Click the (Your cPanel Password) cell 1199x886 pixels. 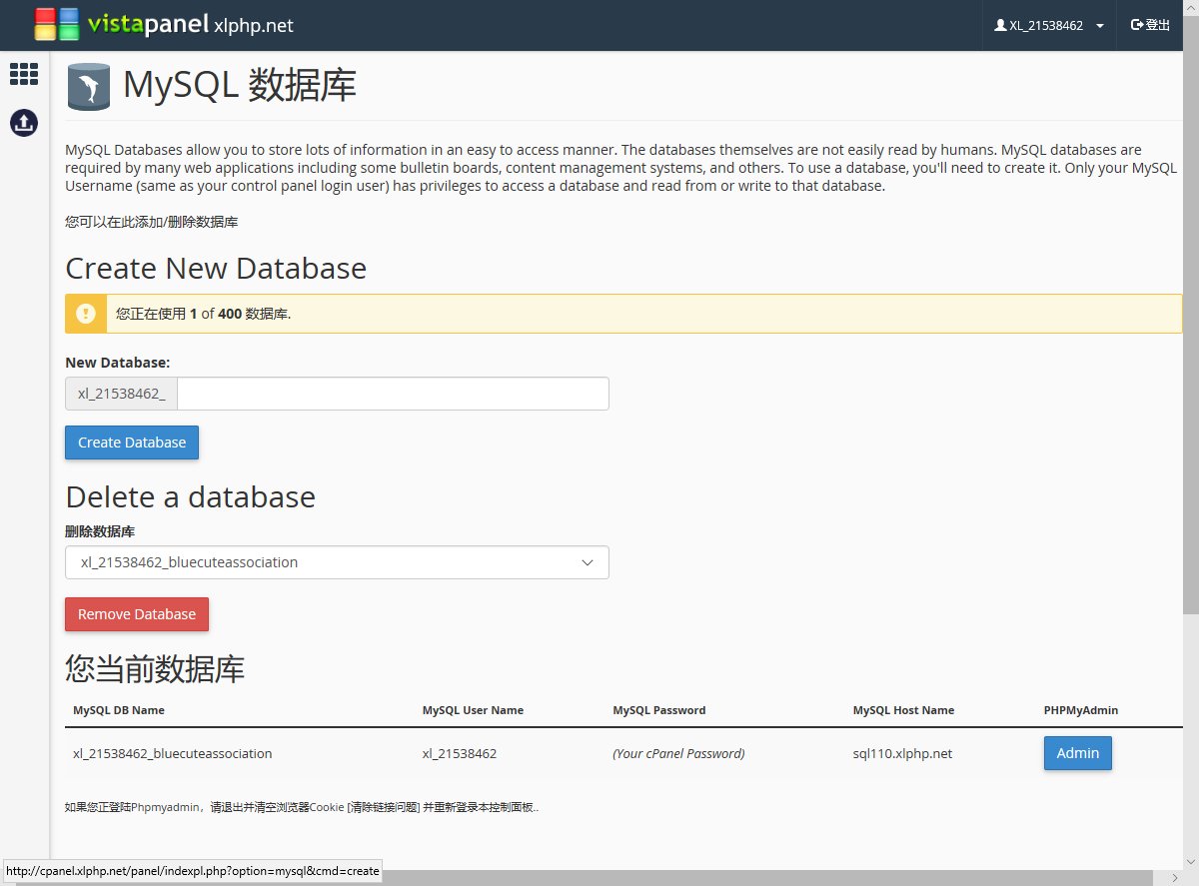pos(678,753)
